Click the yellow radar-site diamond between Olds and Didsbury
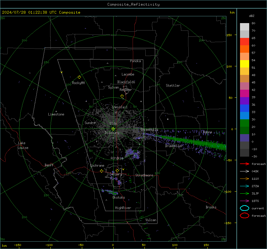Image resolution: width=267 pixels, height=249 pixels. coord(113,129)
